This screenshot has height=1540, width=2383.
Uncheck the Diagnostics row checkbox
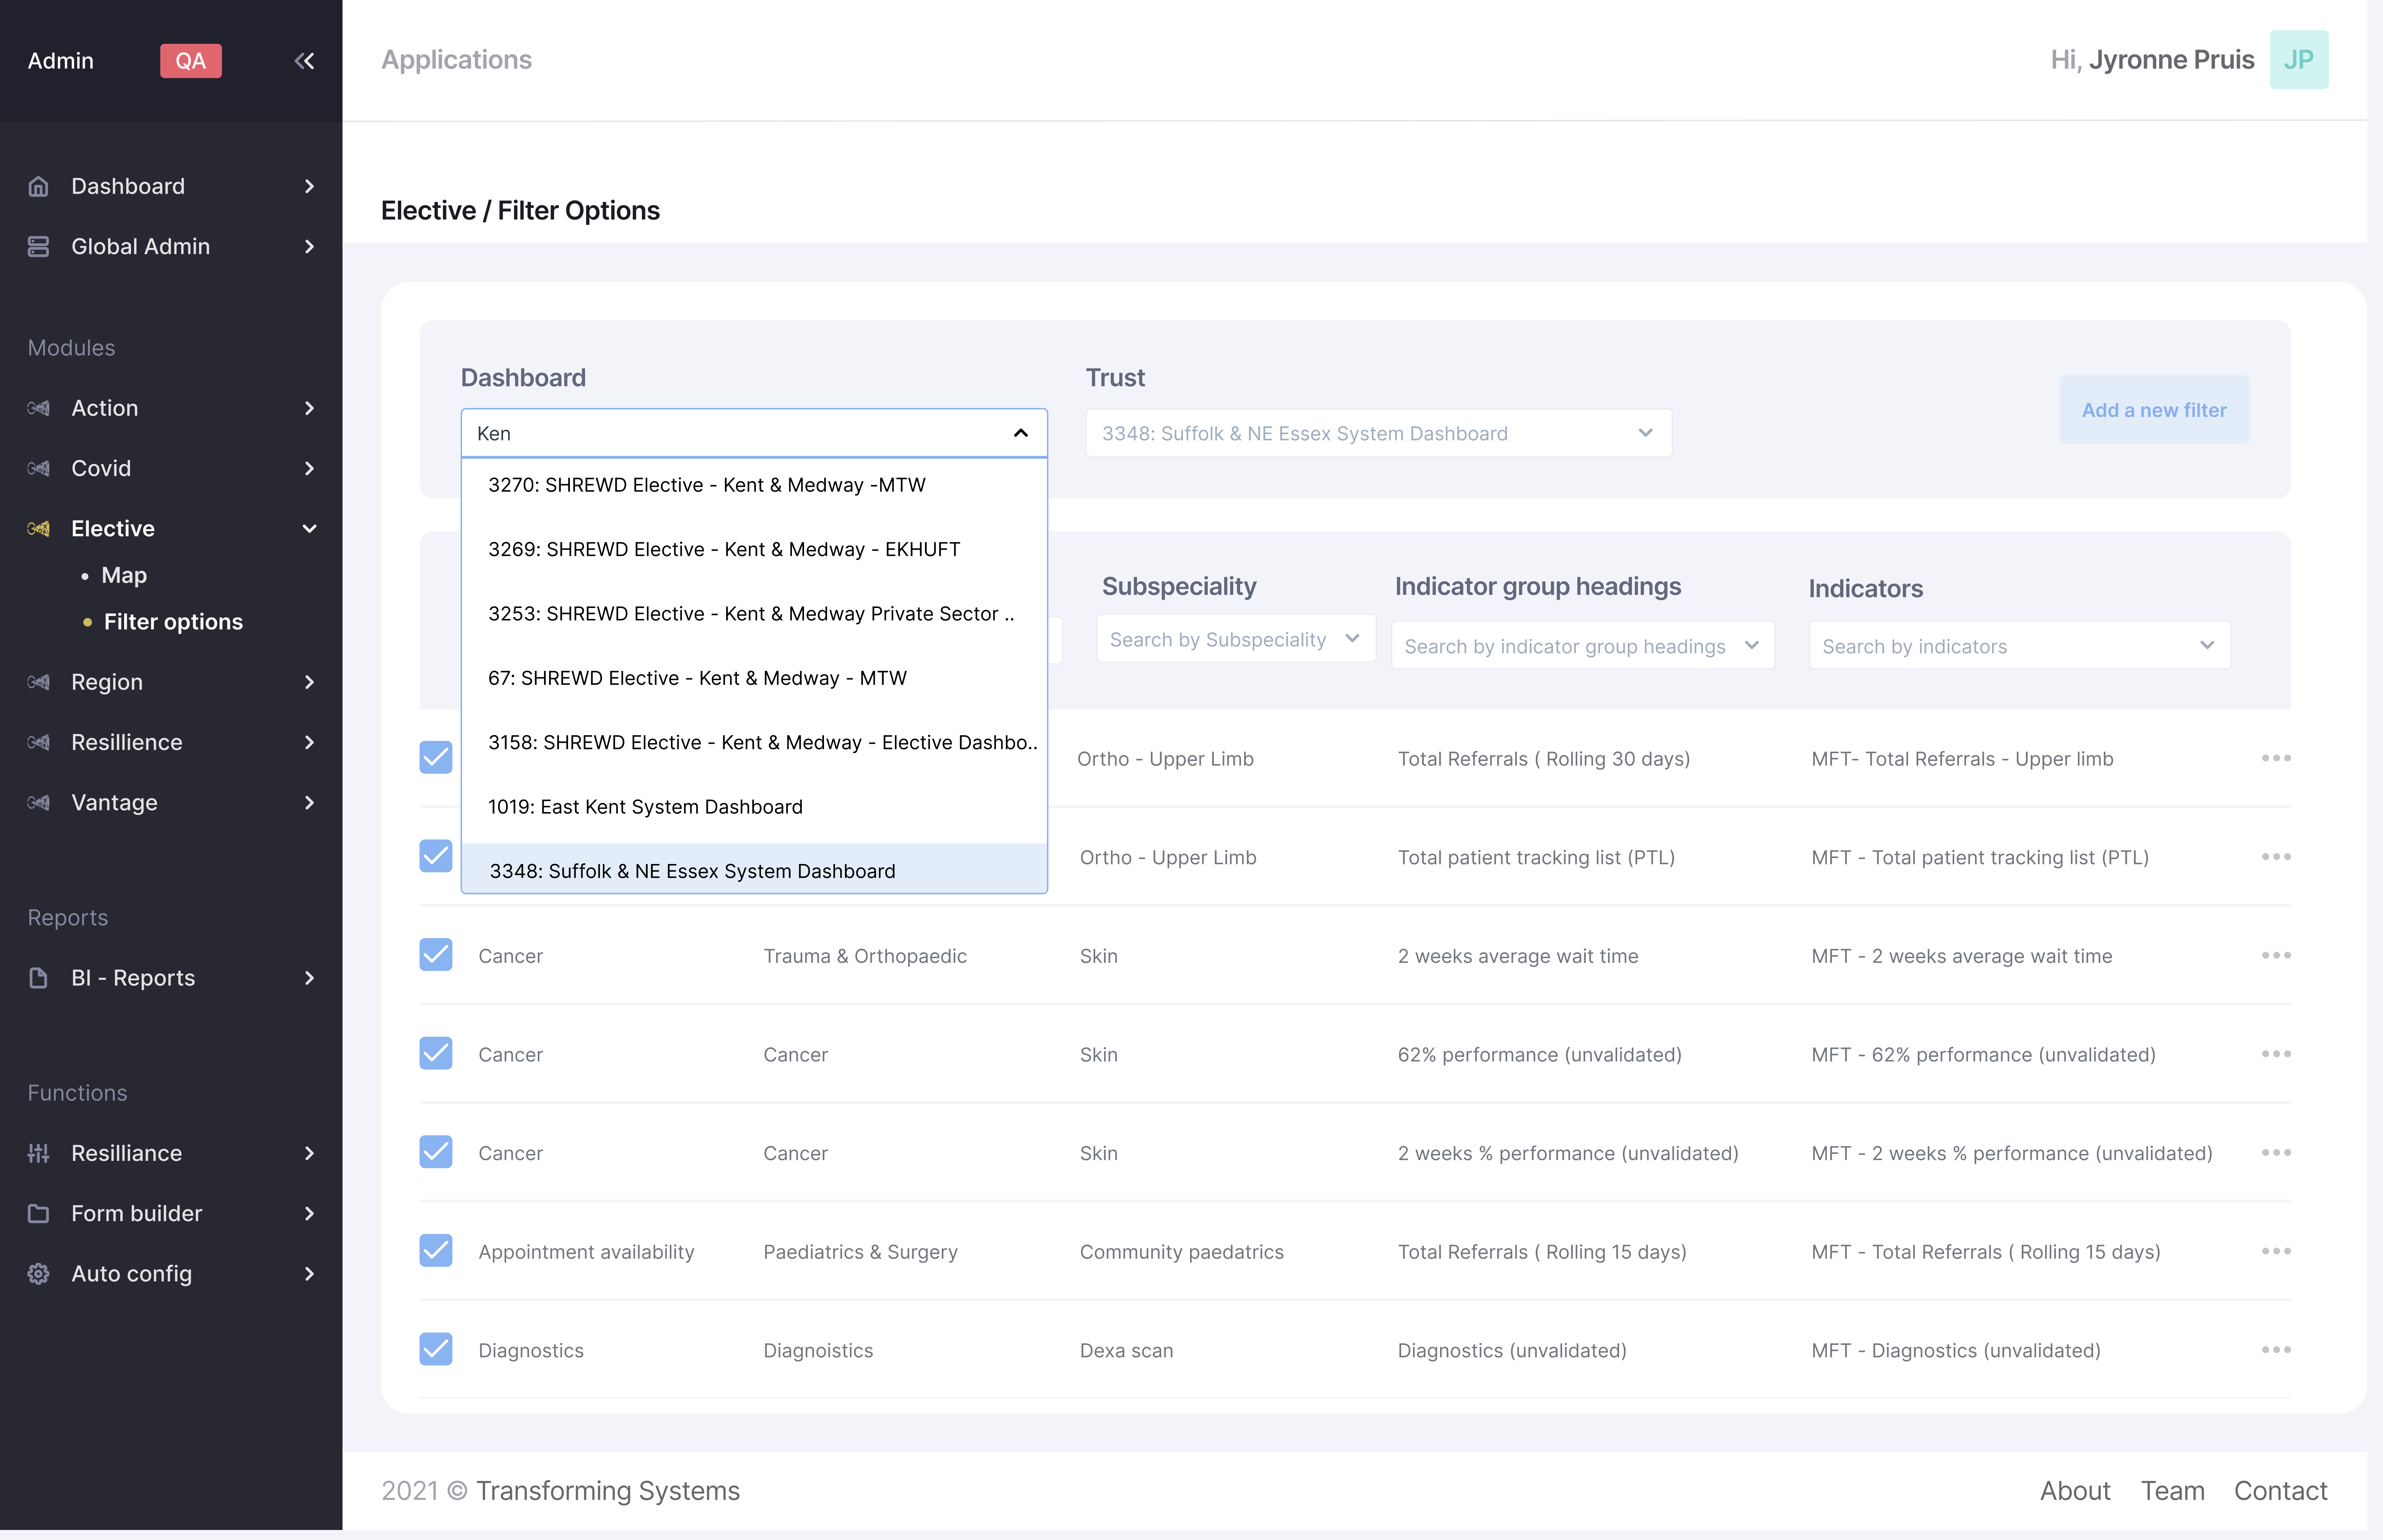tap(436, 1349)
